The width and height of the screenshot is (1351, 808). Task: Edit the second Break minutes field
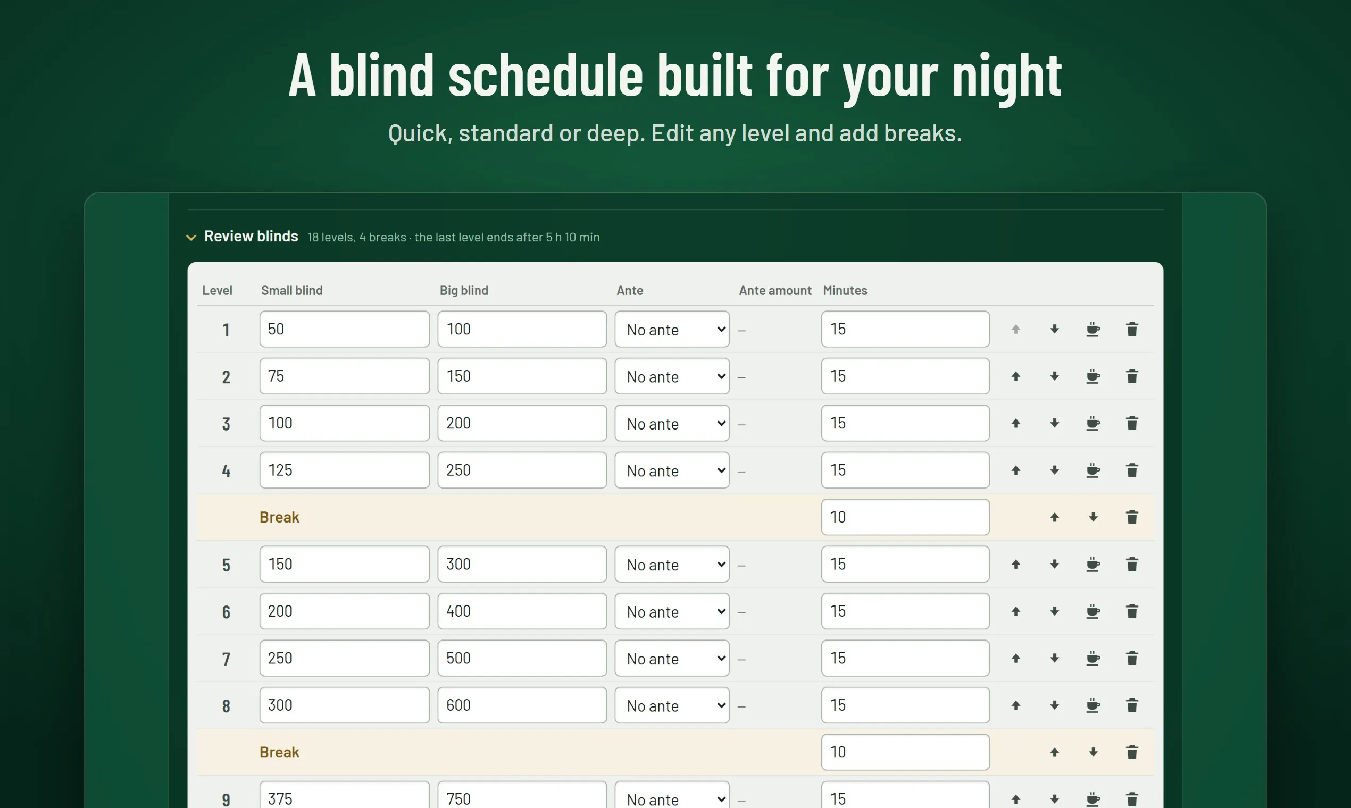[x=905, y=752]
